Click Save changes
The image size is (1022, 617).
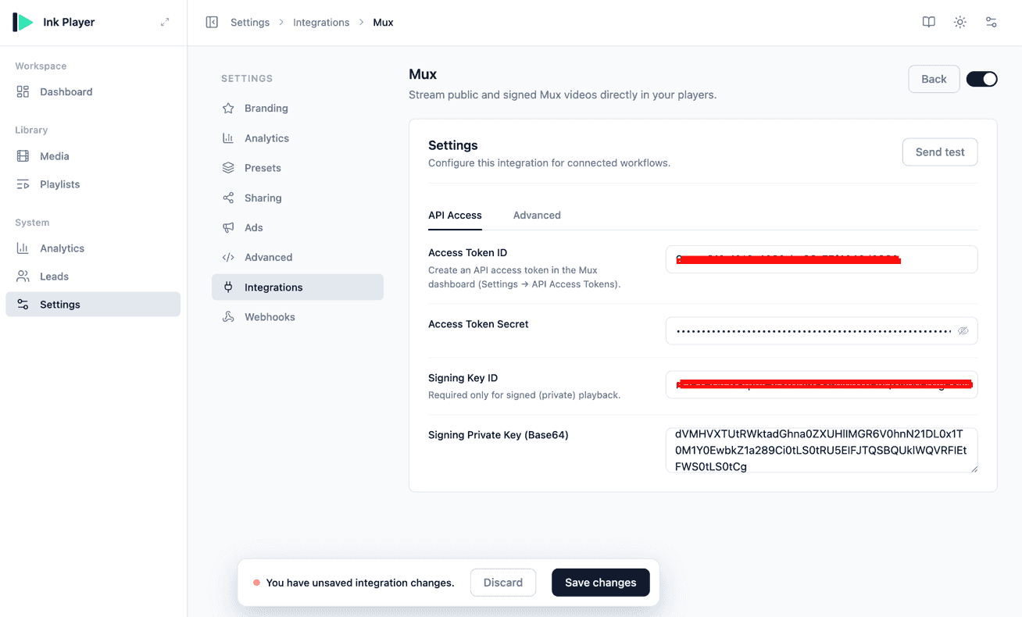601,583
